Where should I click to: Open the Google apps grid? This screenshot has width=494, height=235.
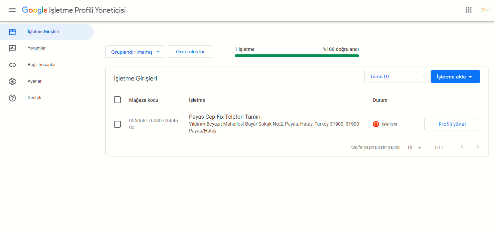(x=468, y=10)
